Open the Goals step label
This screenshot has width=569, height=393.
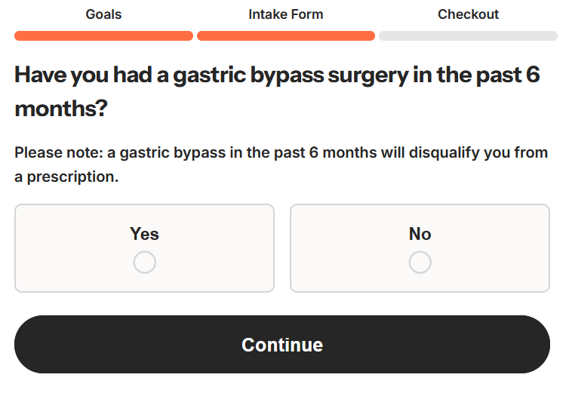(x=103, y=14)
